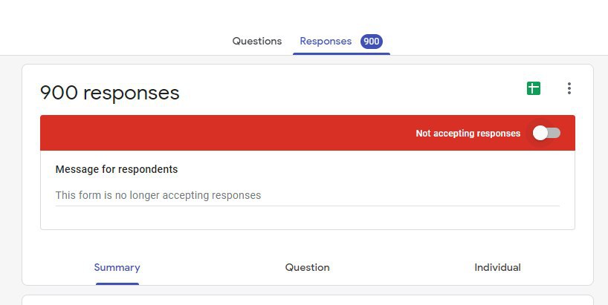Click the 900 response count badge
The image size is (608, 305).
(x=372, y=42)
